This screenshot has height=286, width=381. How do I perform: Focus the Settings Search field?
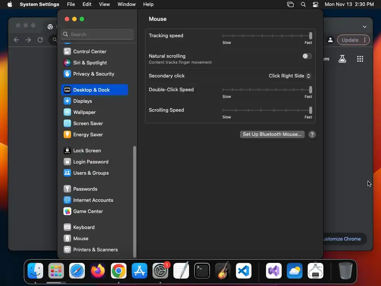[97, 34]
